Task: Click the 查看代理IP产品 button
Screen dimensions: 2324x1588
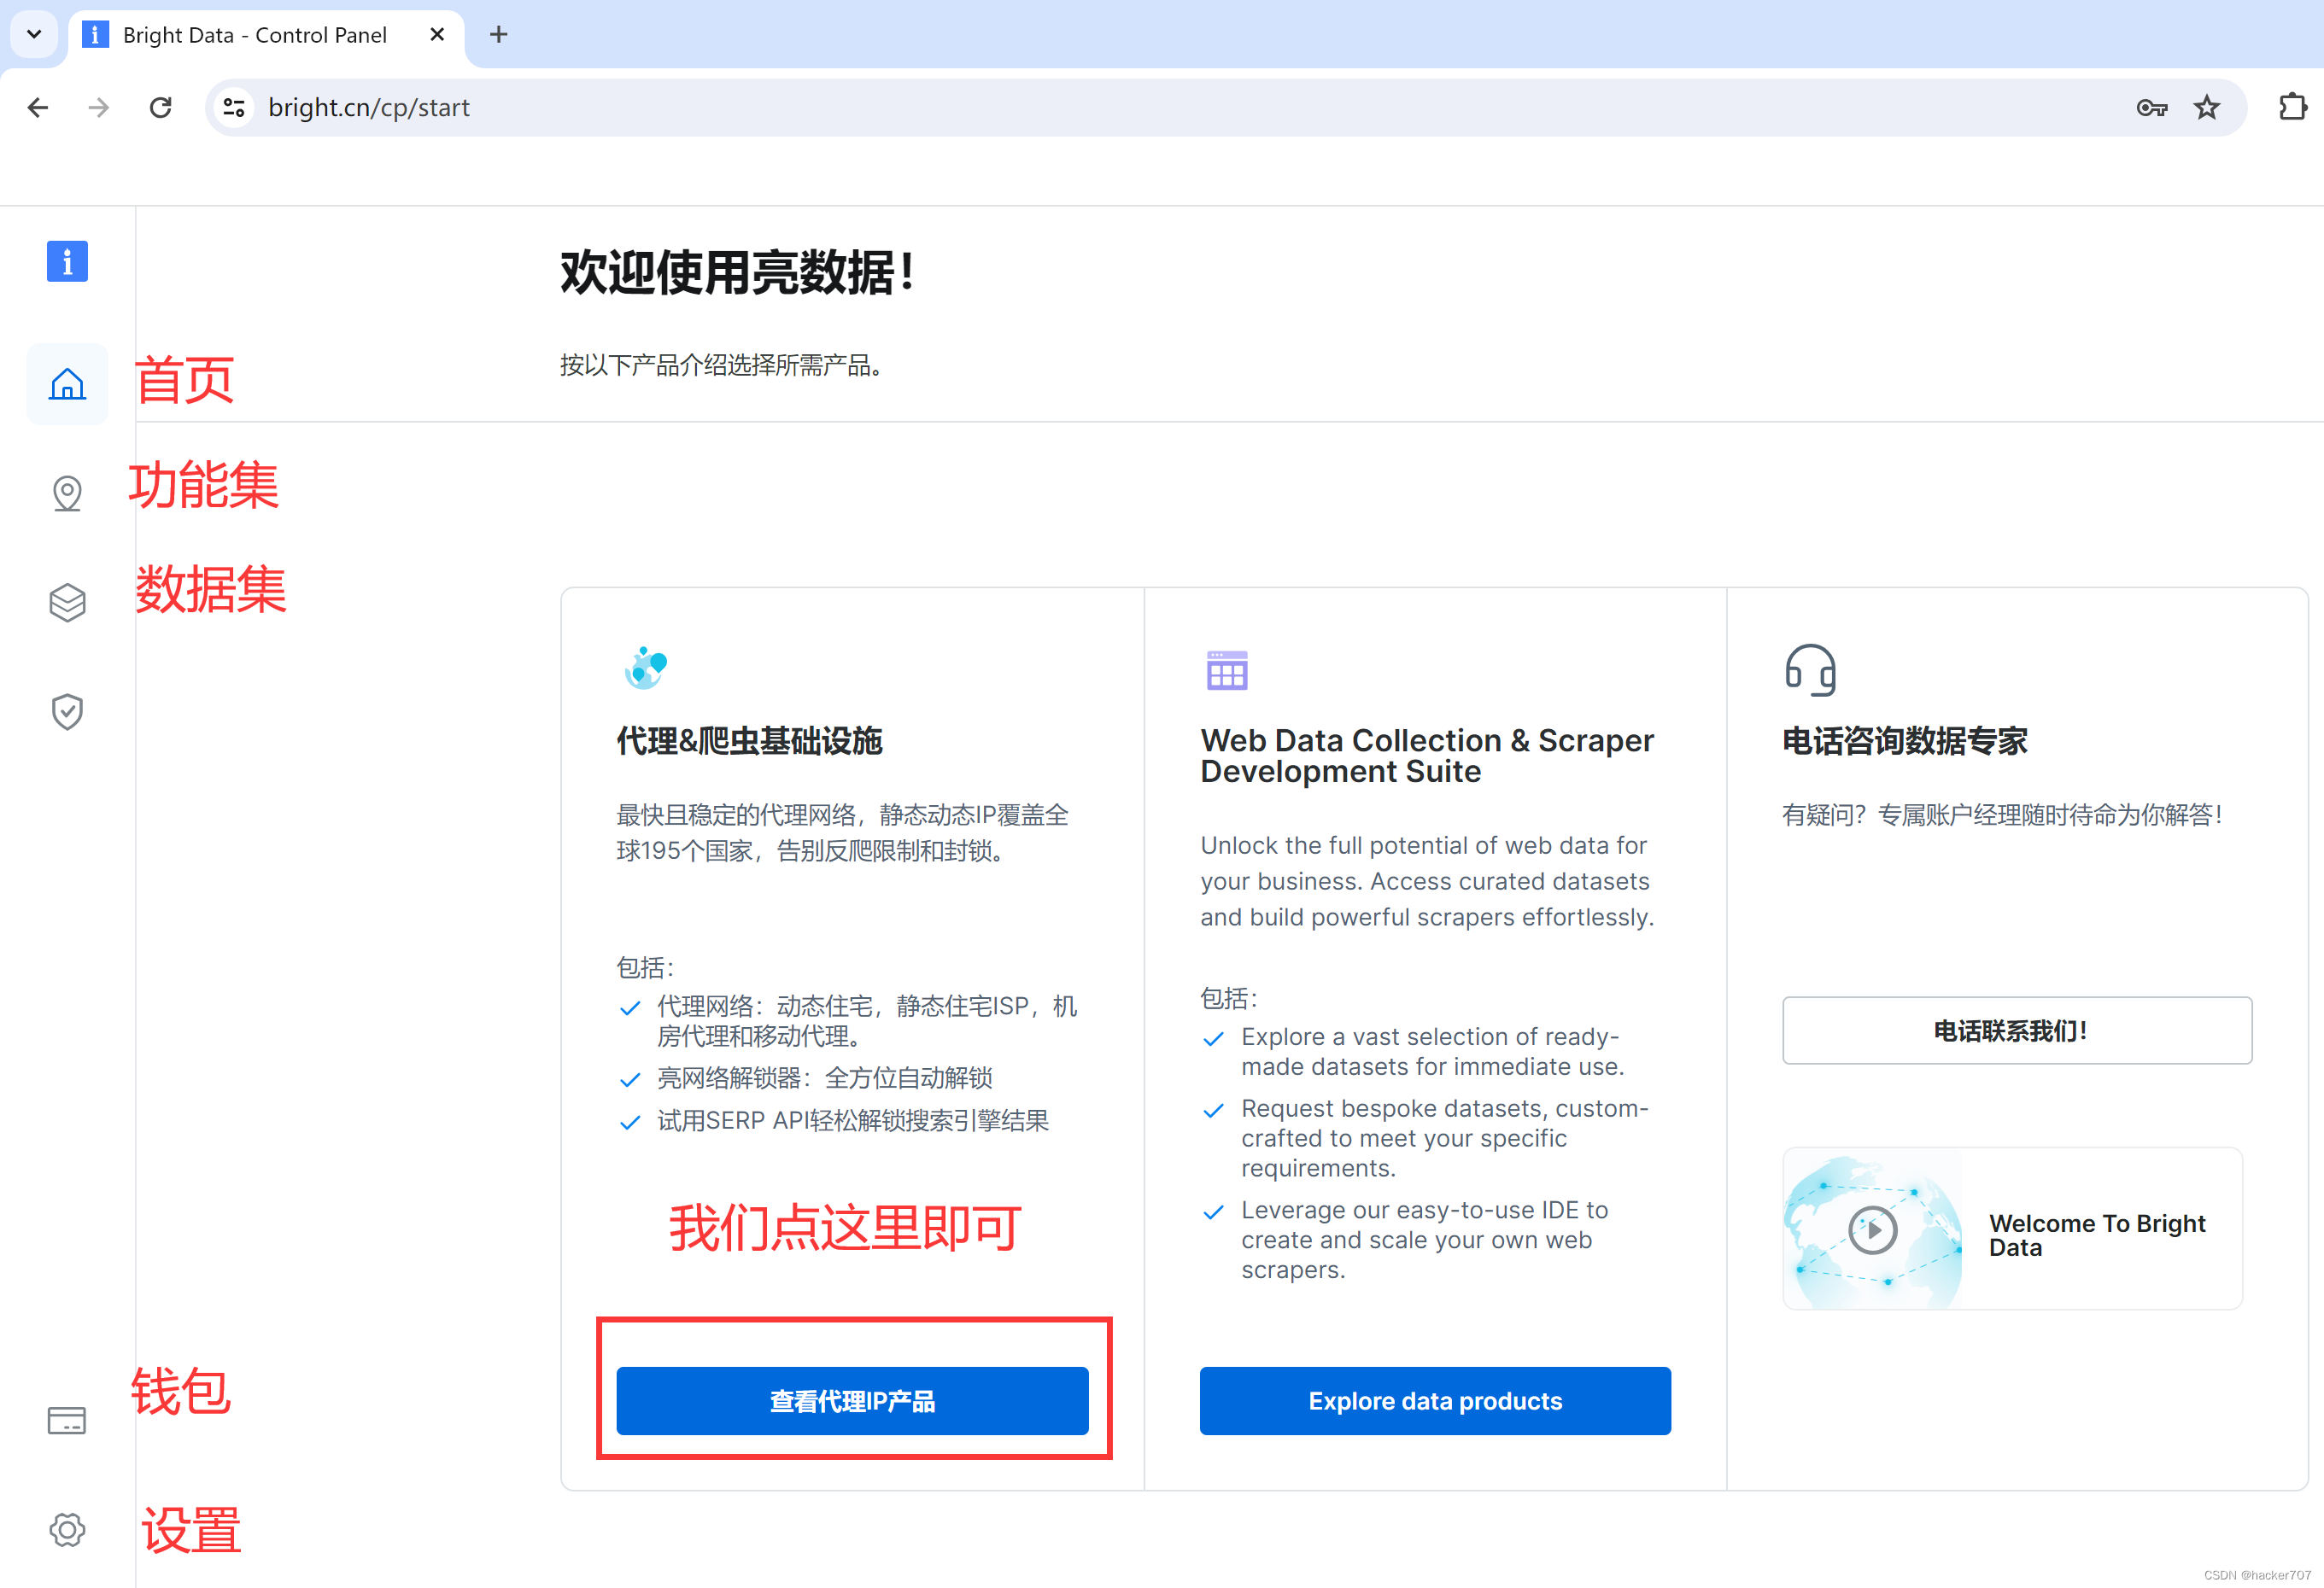Action: coord(852,1401)
